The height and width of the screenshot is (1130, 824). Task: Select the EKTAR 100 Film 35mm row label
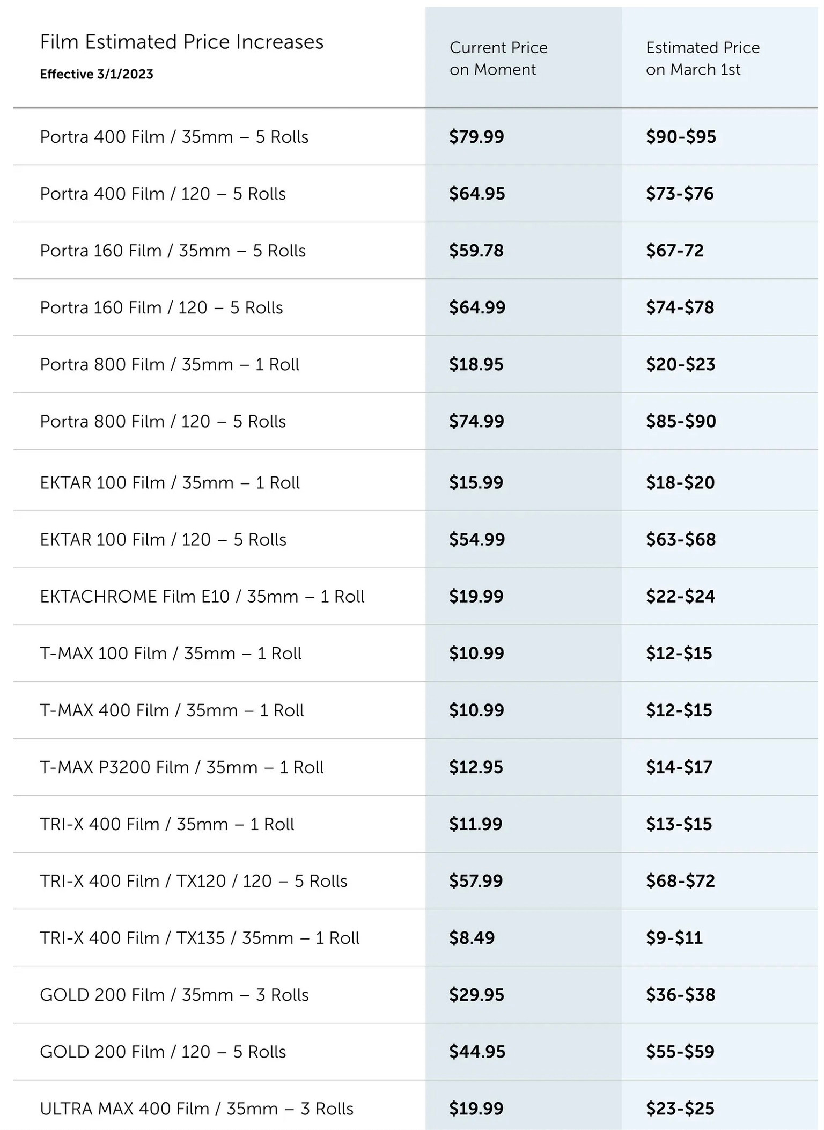(x=170, y=482)
